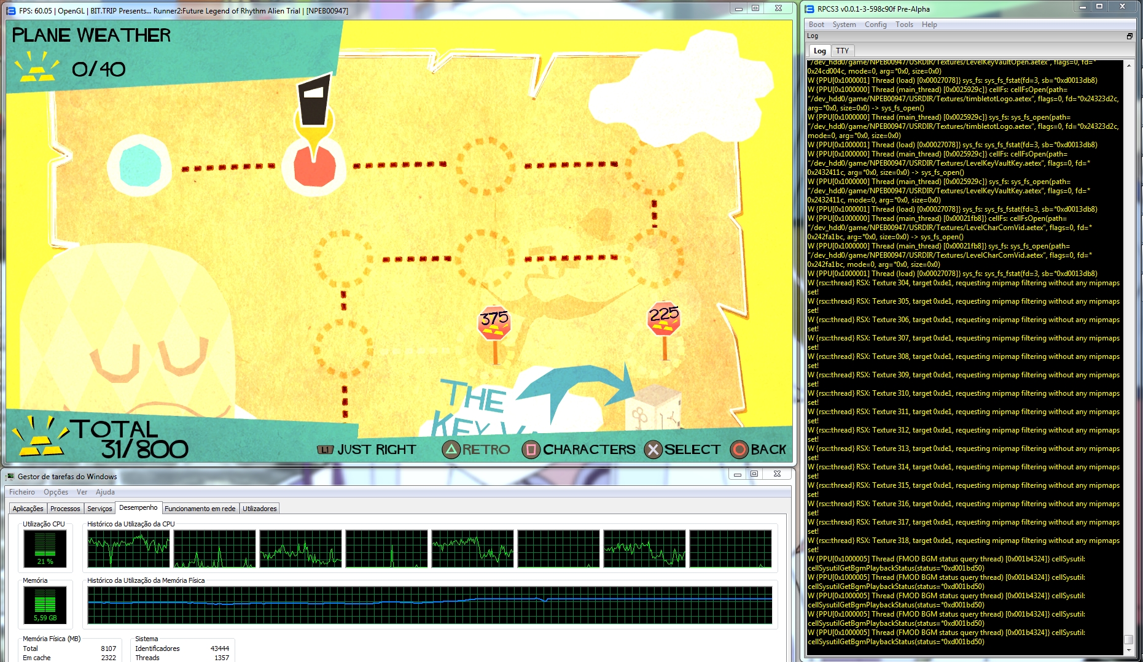Open the Ficheiro menu in Task Manager
1143x662 pixels.
(22, 492)
